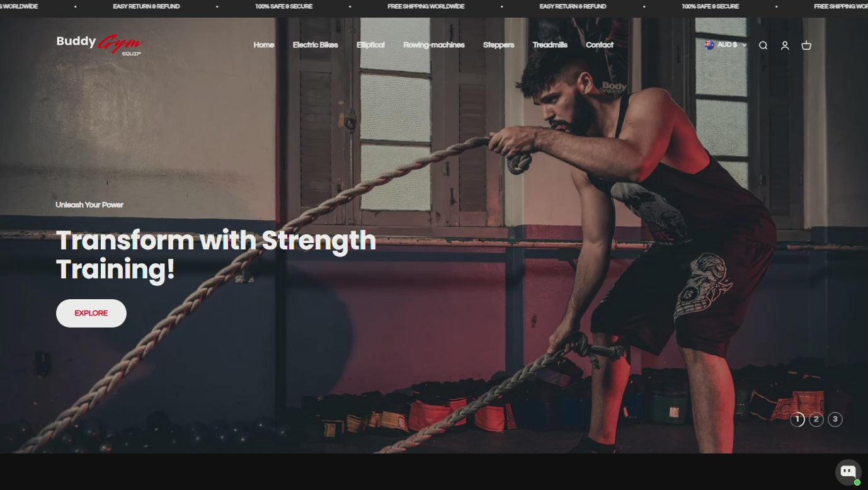Open the Home menu item
Image resolution: width=868 pixels, height=490 pixels.
pos(264,45)
